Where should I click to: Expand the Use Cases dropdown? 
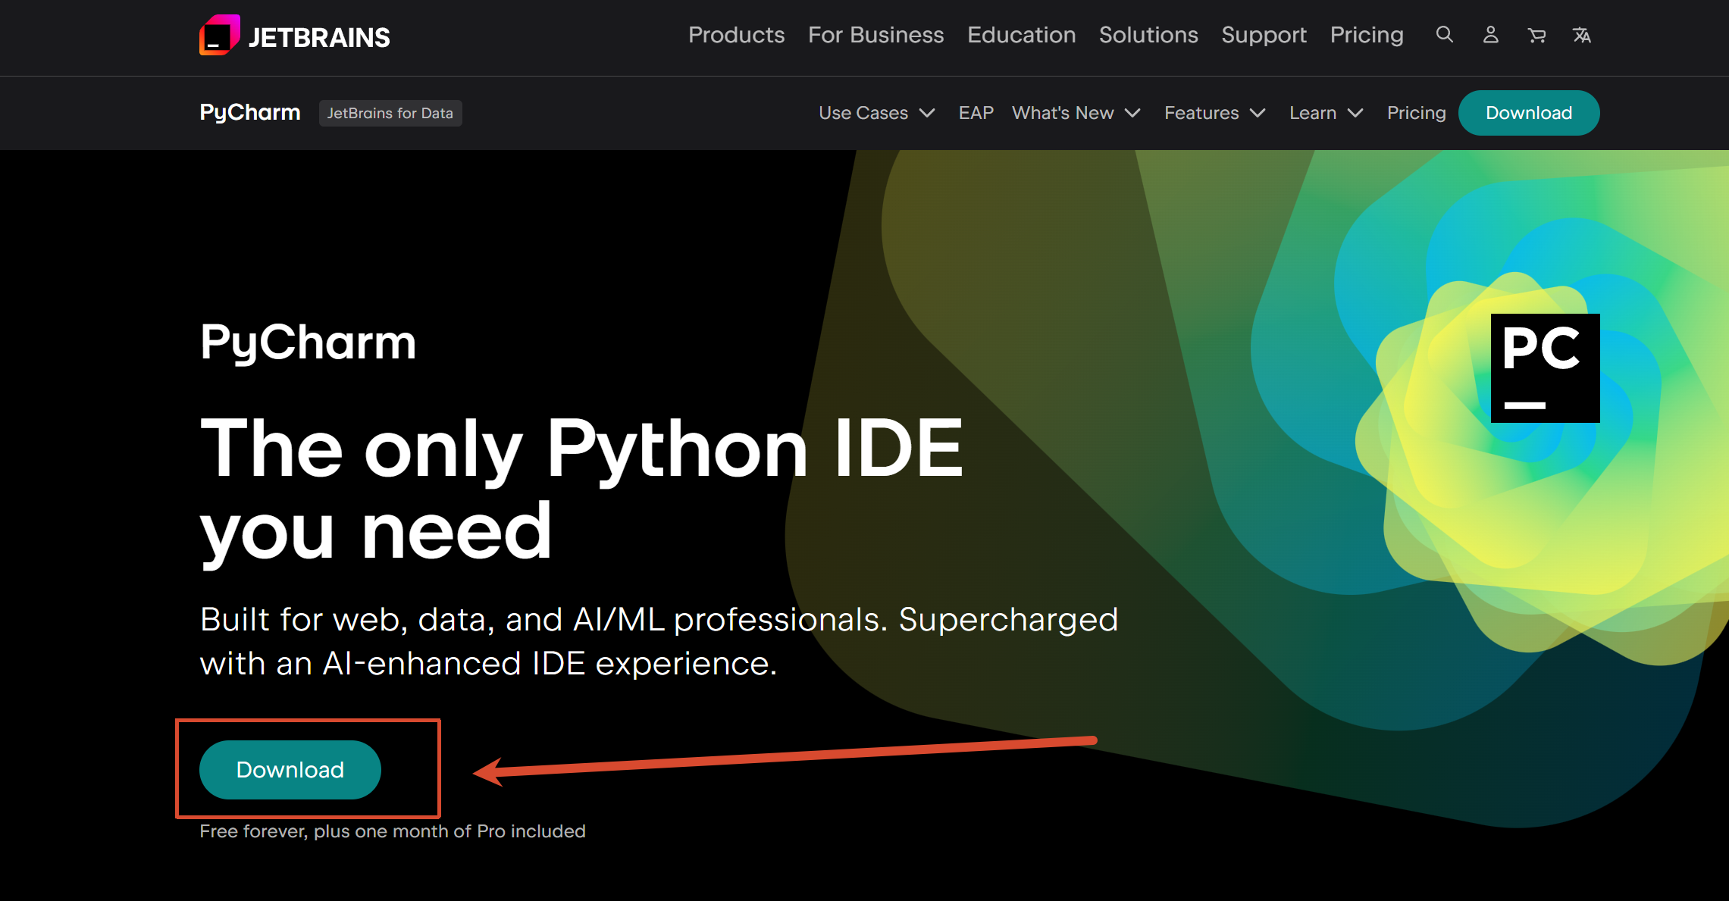(877, 113)
